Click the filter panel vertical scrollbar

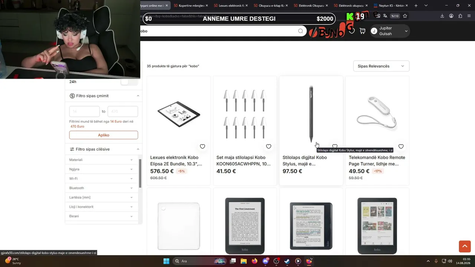(x=140, y=173)
